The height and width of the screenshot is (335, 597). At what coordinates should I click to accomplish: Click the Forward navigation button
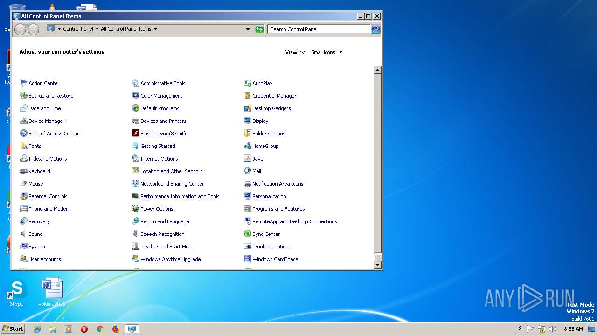(33, 29)
